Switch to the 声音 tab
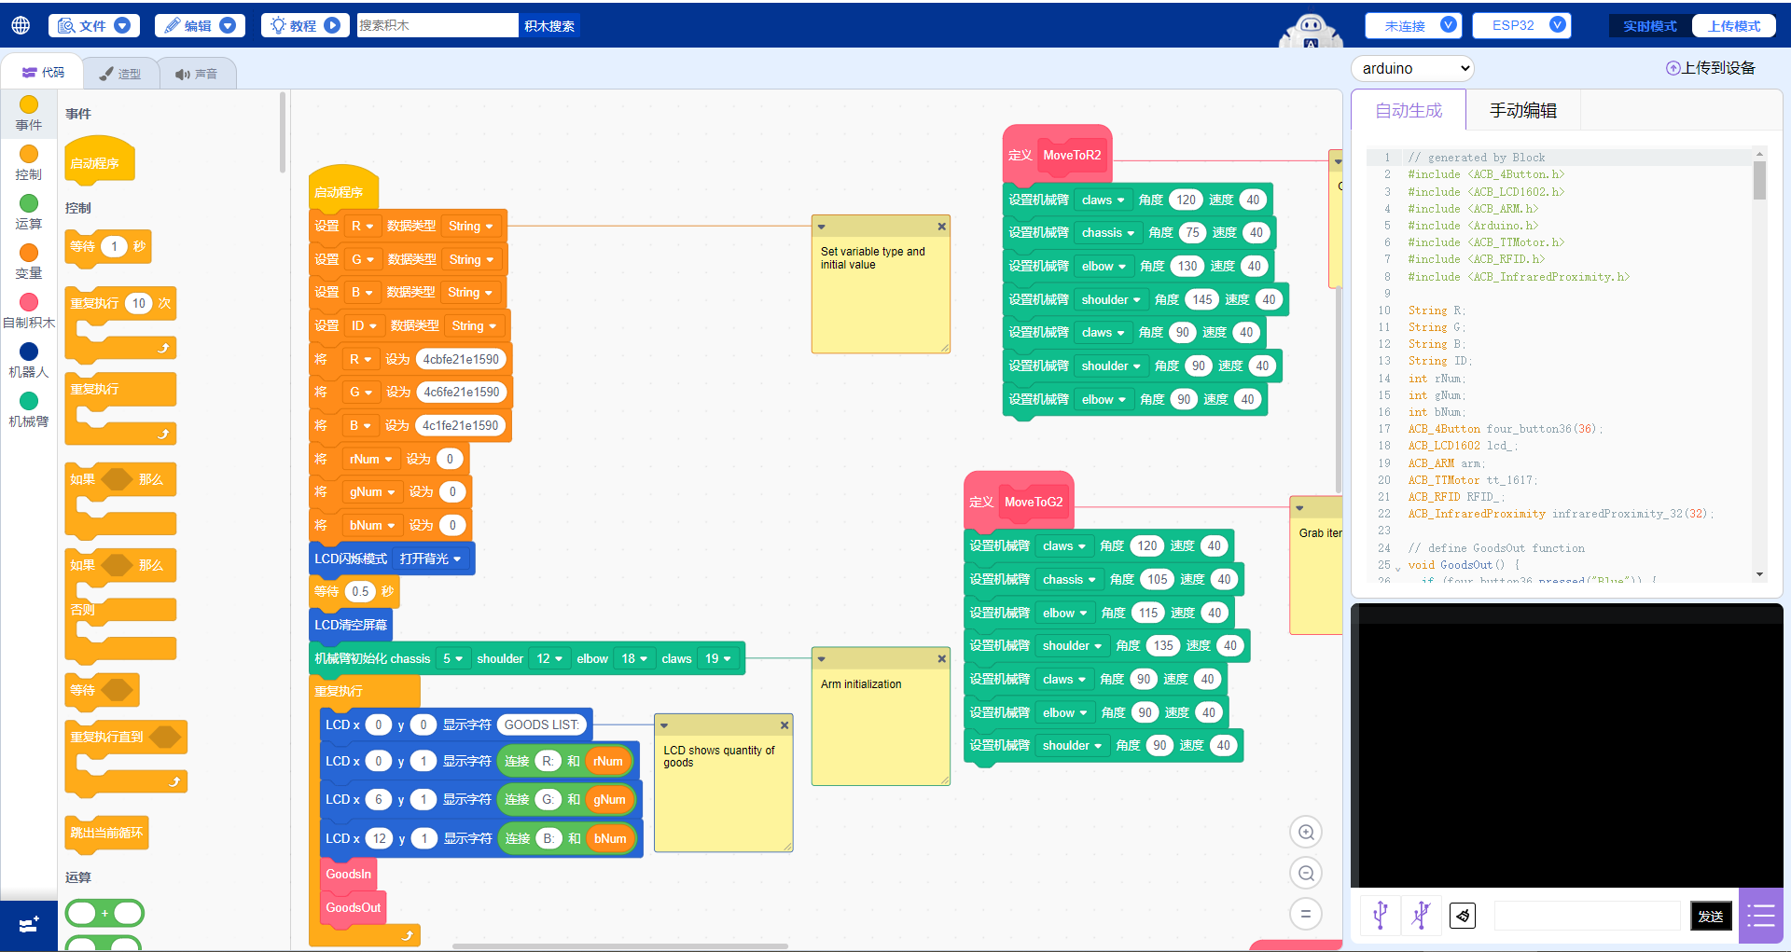Viewport: 1791px width, 952px height. click(x=198, y=73)
